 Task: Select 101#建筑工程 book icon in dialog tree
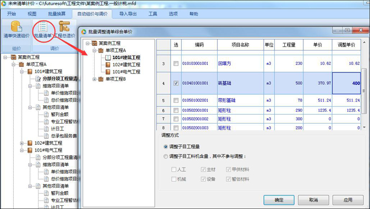coord(108,57)
